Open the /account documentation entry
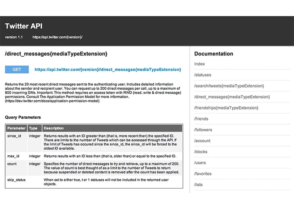This screenshot has width=294, height=209. pyautogui.click(x=202, y=141)
